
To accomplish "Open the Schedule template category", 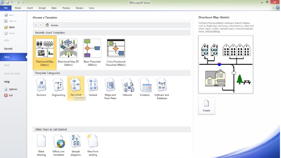I will [145, 87].
